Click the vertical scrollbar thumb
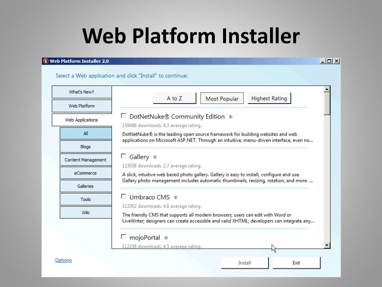This screenshot has height=287, width=382. [x=327, y=104]
